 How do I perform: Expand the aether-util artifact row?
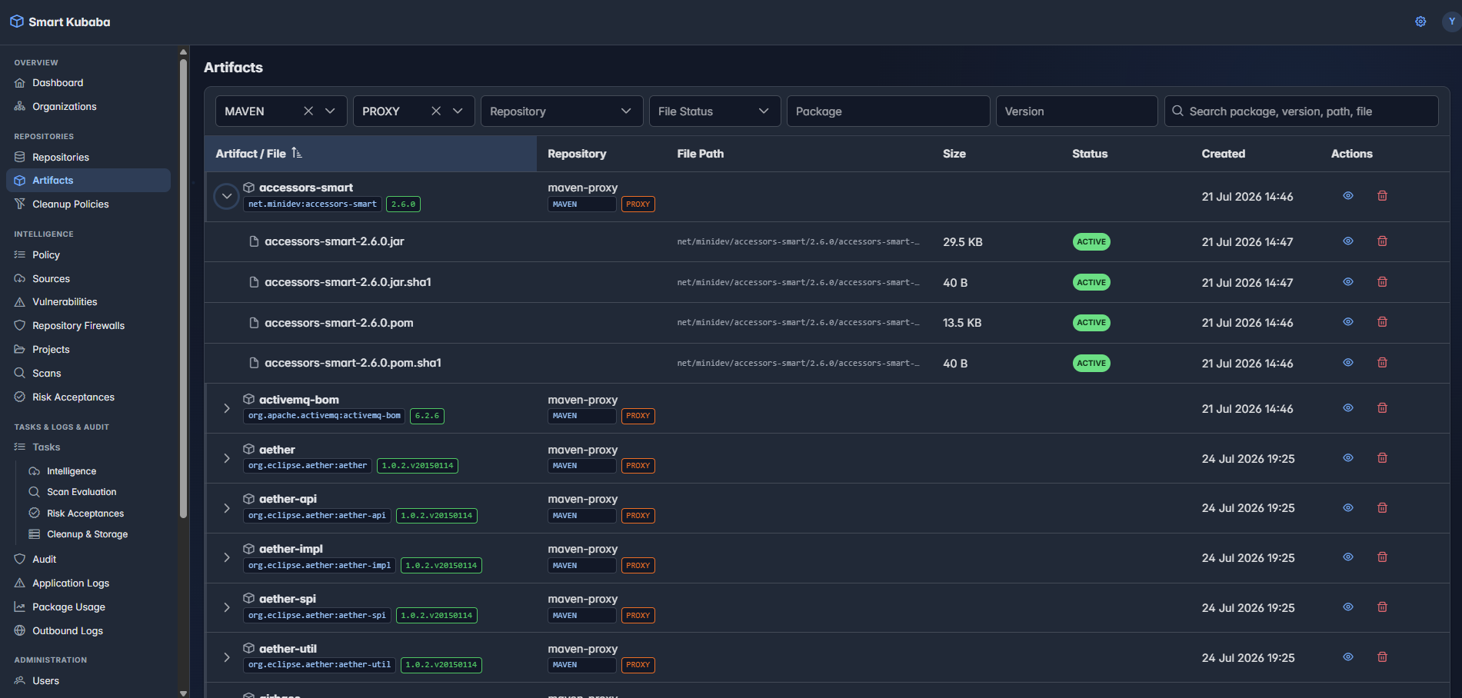tap(227, 657)
